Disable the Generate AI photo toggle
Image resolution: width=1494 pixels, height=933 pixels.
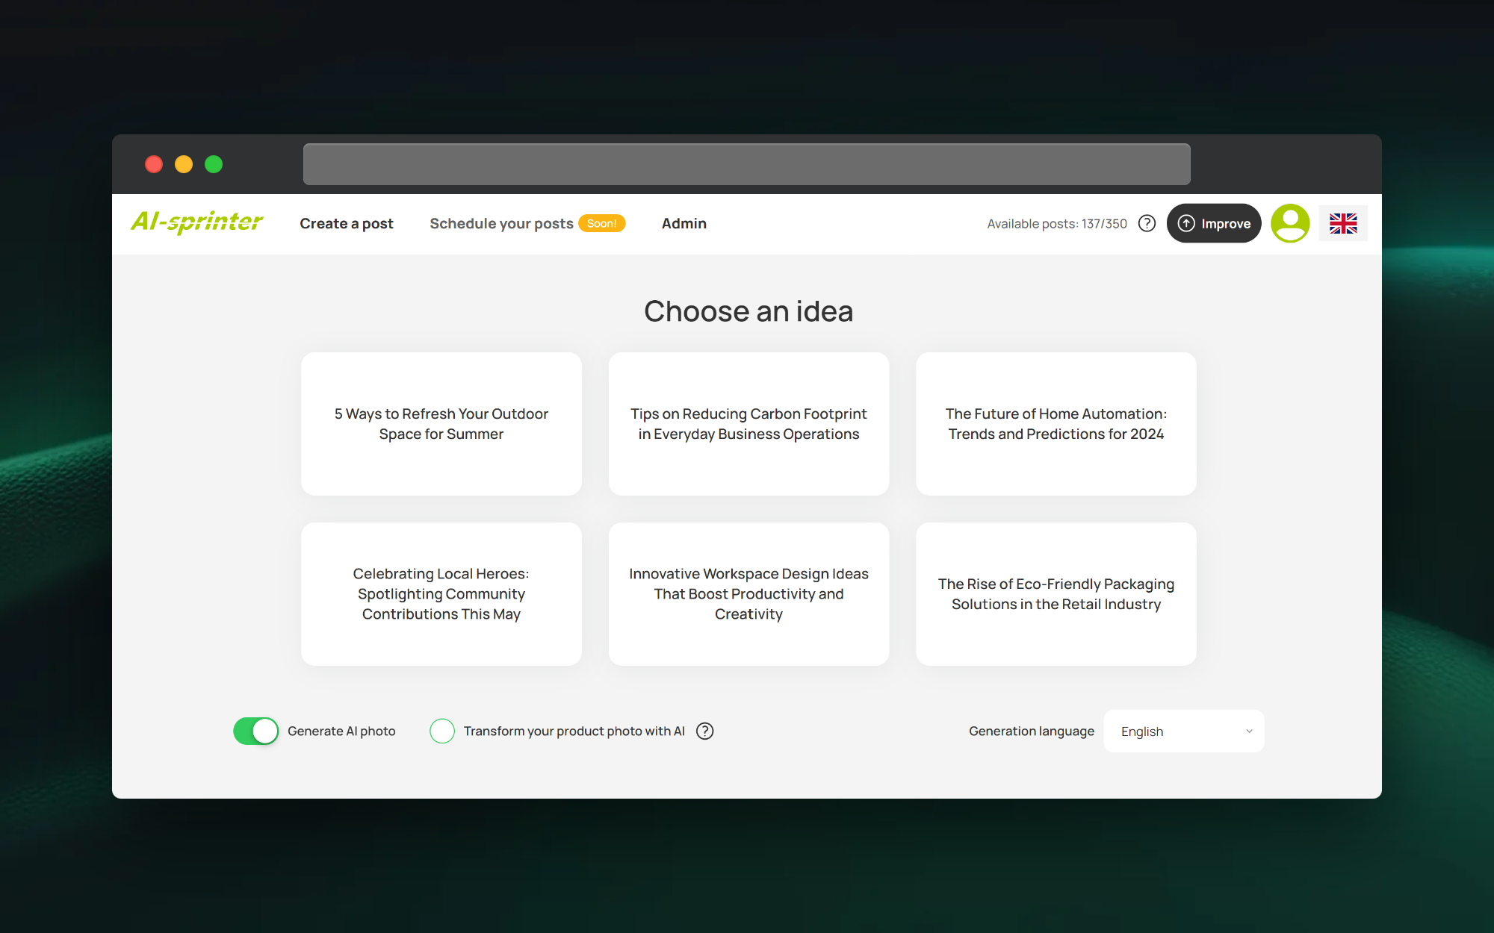point(255,731)
